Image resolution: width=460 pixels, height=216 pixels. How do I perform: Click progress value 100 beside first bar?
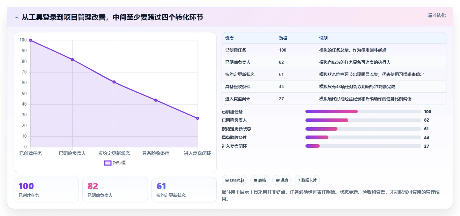[x=428, y=111]
